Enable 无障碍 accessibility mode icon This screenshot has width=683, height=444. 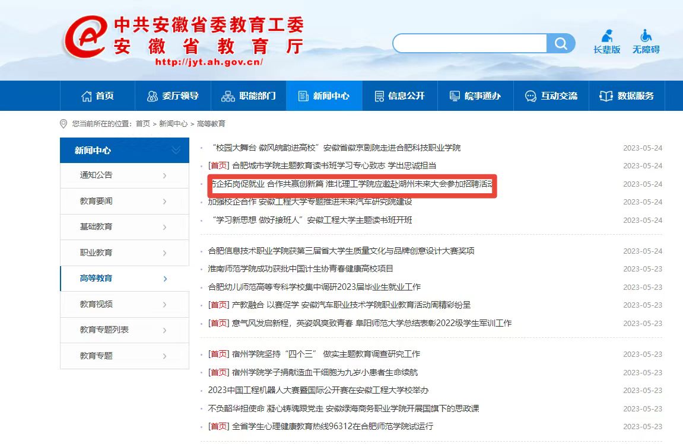click(646, 36)
